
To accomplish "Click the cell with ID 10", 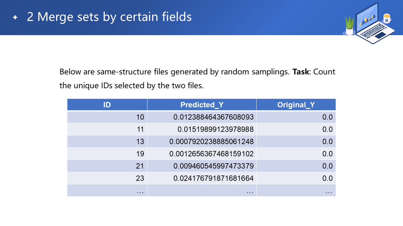I will click(140, 117).
